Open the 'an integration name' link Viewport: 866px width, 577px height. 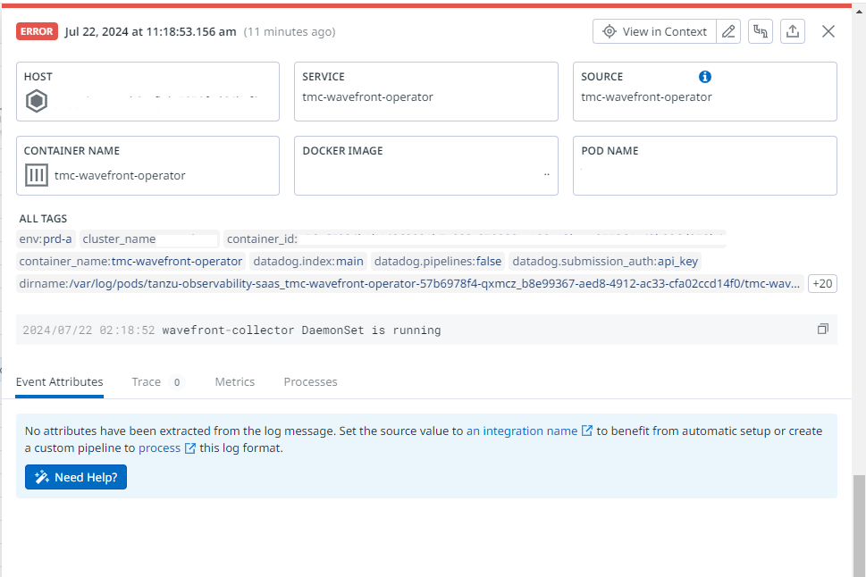522,431
